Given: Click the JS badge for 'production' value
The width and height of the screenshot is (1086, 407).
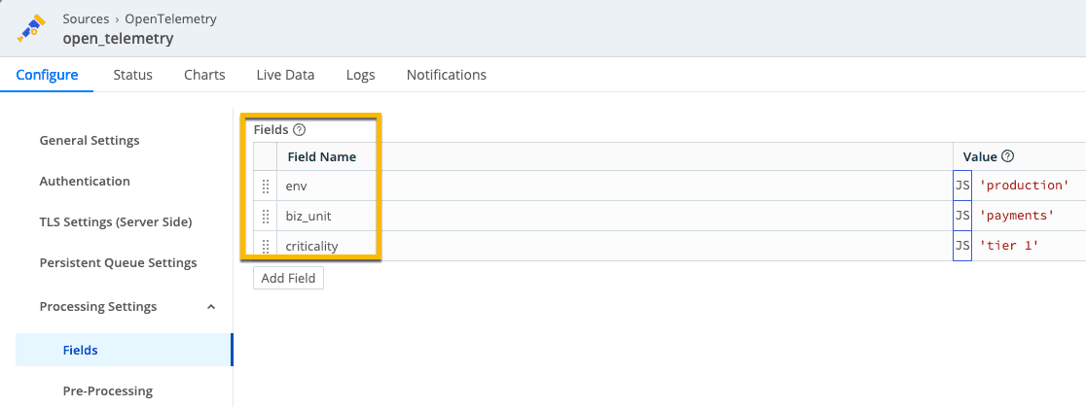Looking at the screenshot, I should (962, 186).
